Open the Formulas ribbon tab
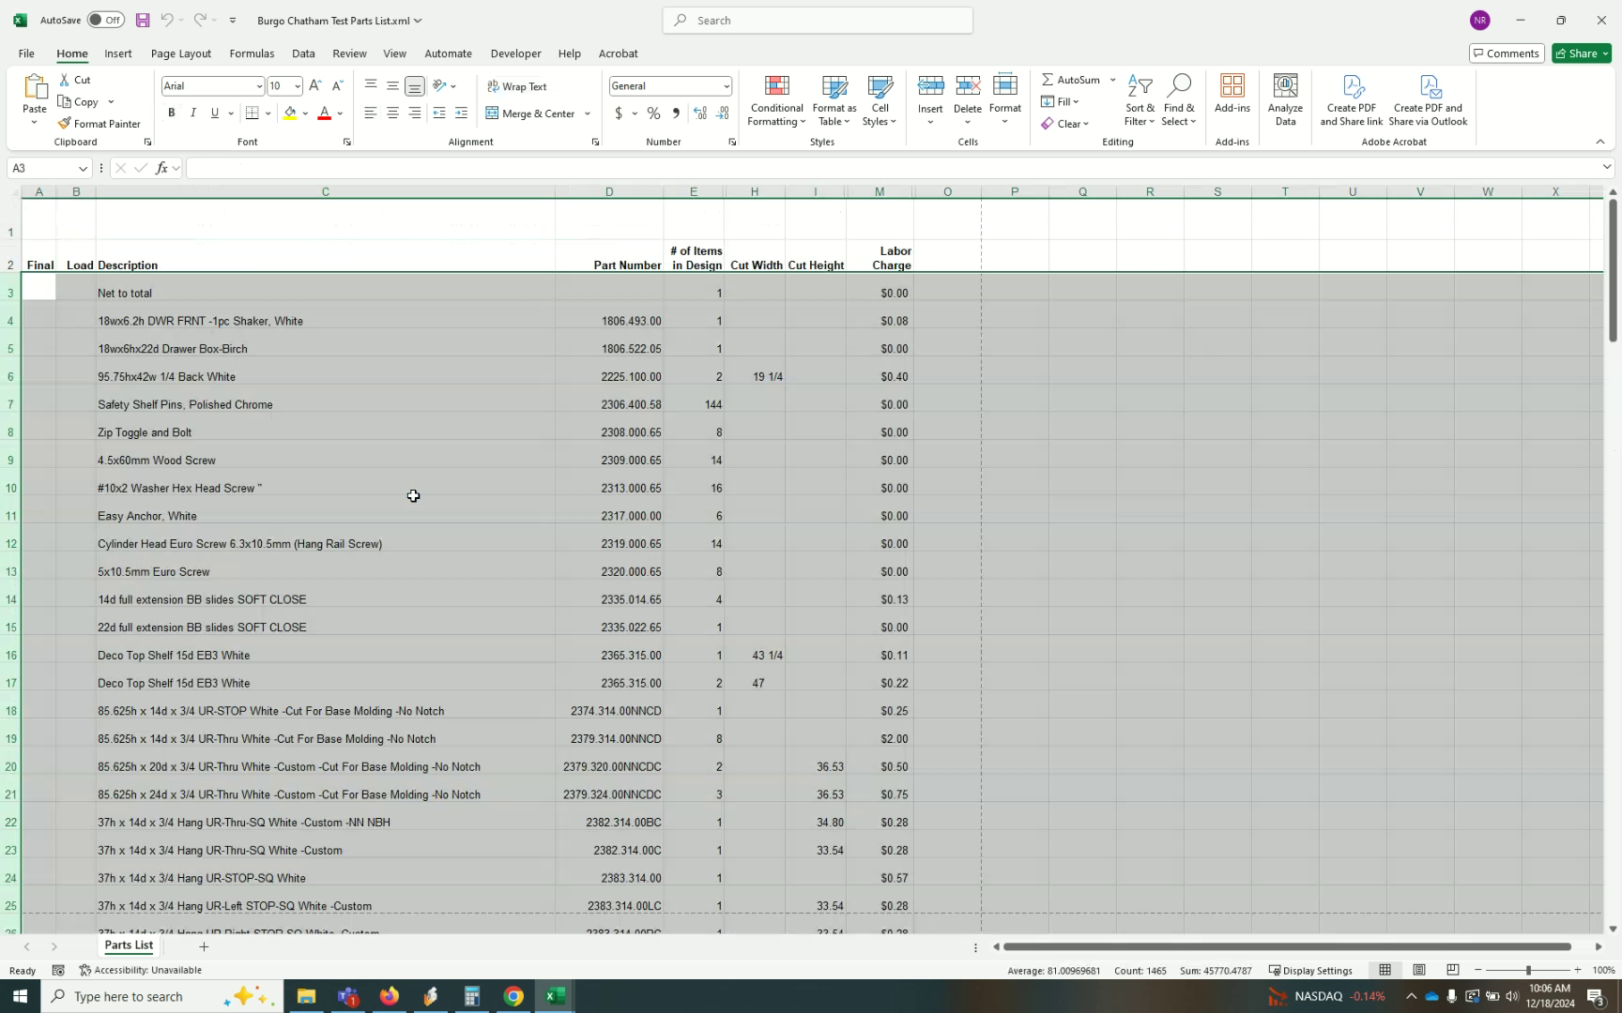 coord(252,53)
